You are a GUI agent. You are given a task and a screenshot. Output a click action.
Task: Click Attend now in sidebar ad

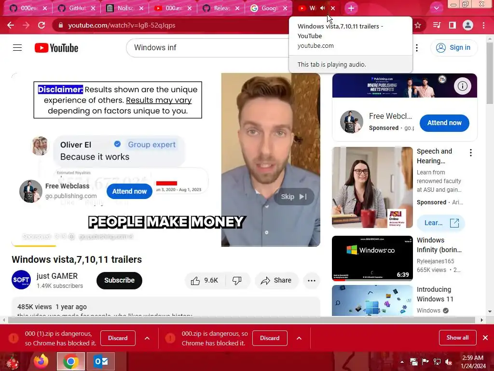(x=444, y=123)
